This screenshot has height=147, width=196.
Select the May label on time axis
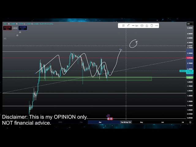tap(141, 122)
